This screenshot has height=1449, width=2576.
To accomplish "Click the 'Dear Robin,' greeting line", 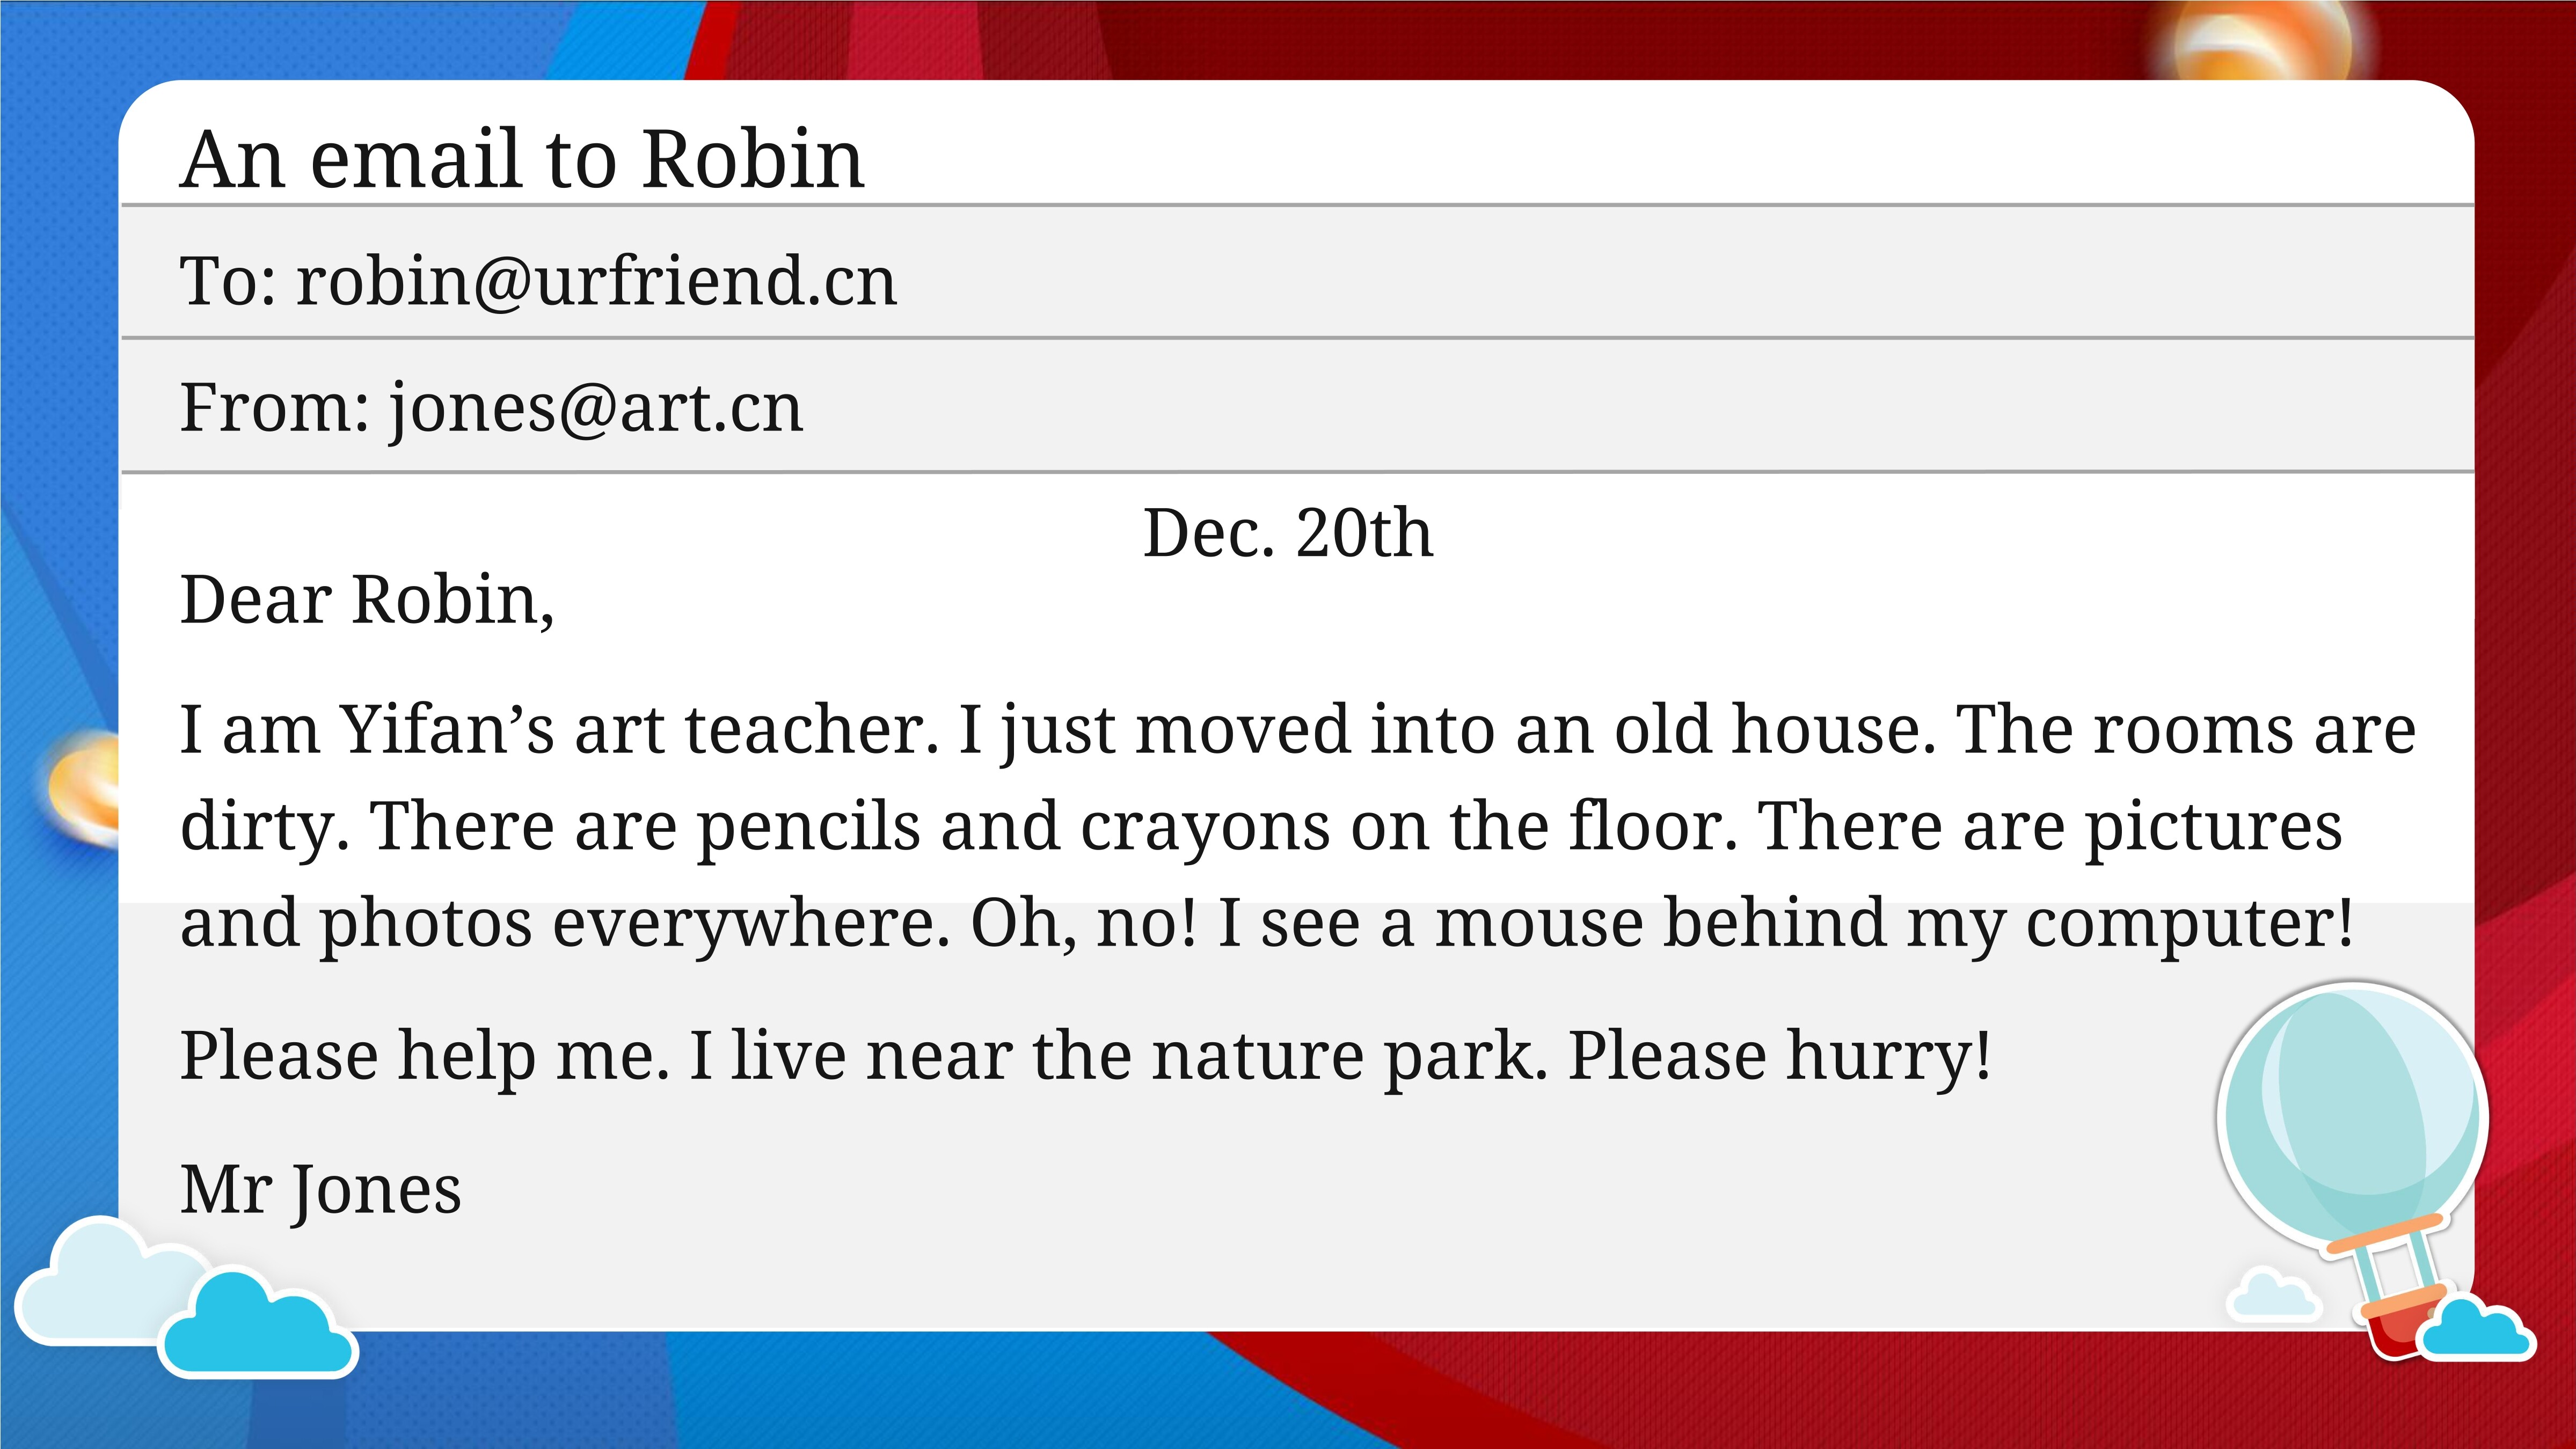I will 367,600.
